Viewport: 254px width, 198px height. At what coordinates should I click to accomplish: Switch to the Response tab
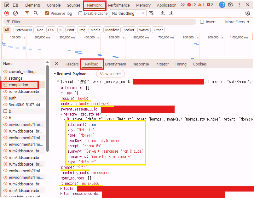[141, 64]
